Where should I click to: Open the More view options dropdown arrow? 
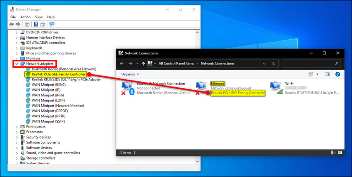(318, 74)
